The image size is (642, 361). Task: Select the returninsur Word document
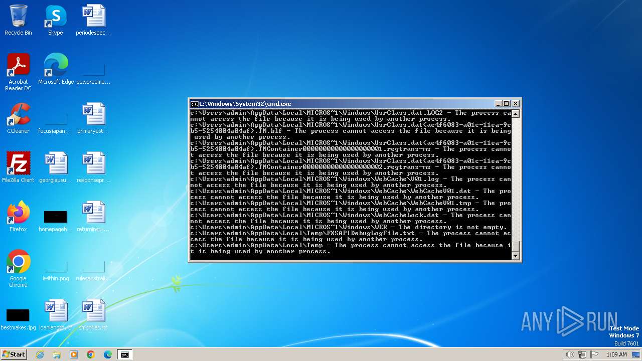(93, 217)
